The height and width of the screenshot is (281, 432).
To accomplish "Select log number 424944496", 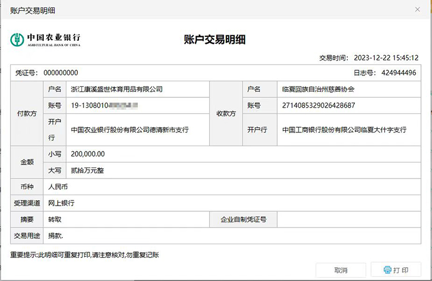I will tap(399, 73).
